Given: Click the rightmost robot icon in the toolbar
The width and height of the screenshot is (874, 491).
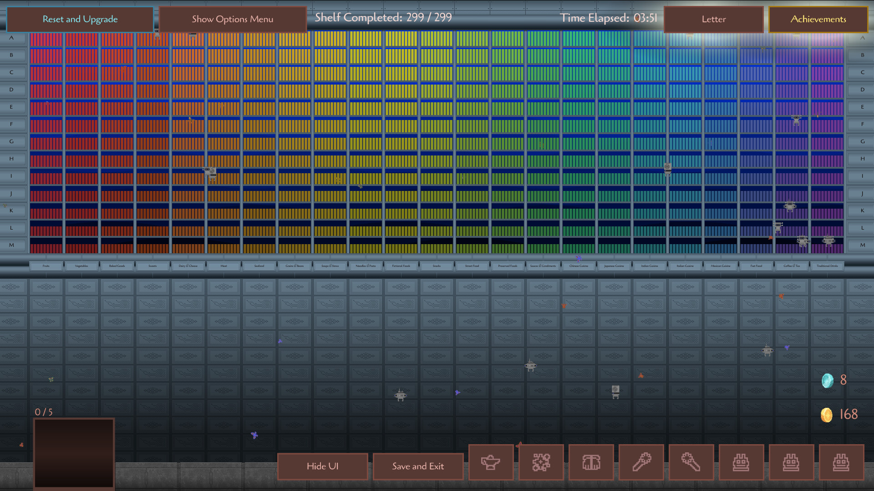Looking at the screenshot, I should [x=841, y=462].
